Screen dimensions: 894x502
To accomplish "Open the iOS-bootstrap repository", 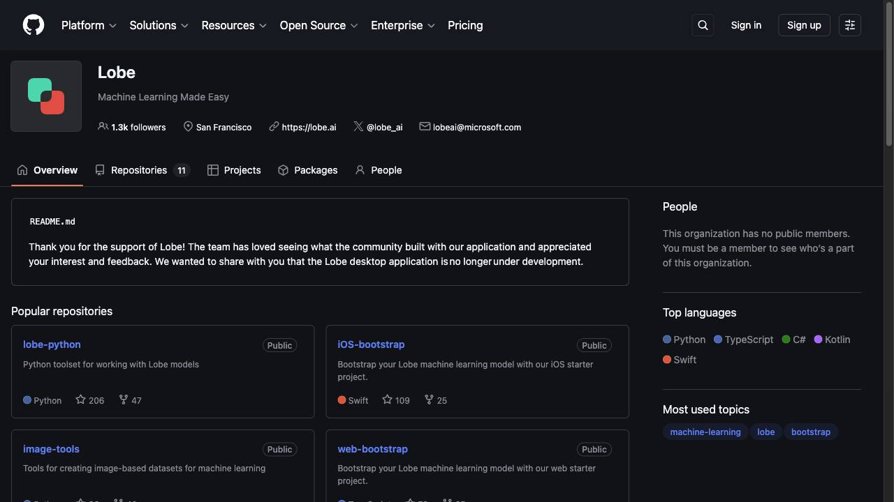I will coord(371,344).
